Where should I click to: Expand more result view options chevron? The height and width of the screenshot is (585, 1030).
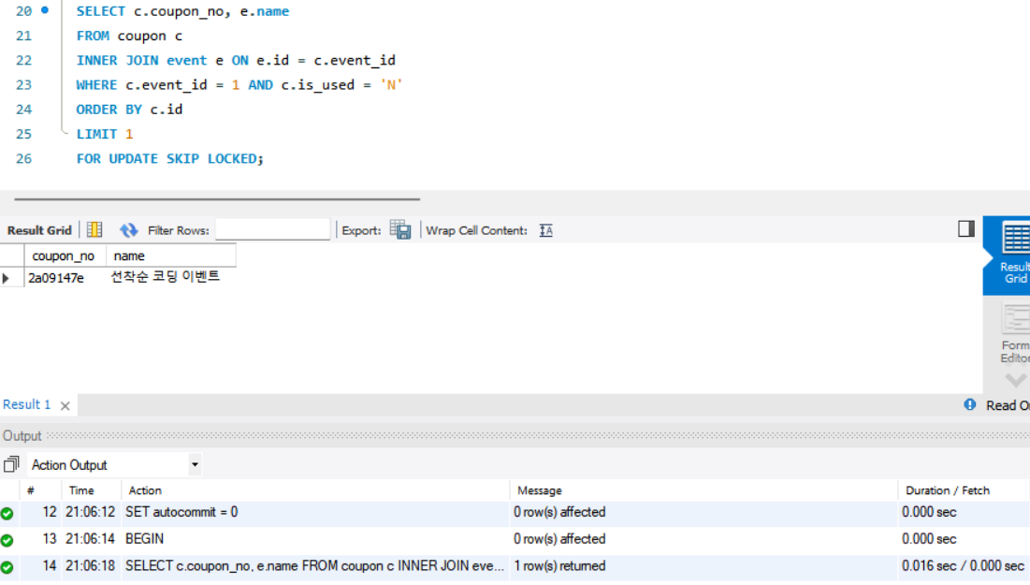pos(1016,380)
